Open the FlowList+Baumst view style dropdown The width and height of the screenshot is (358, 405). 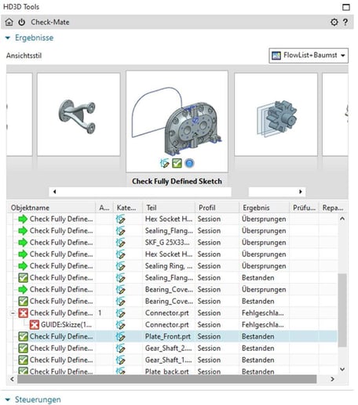309,56
